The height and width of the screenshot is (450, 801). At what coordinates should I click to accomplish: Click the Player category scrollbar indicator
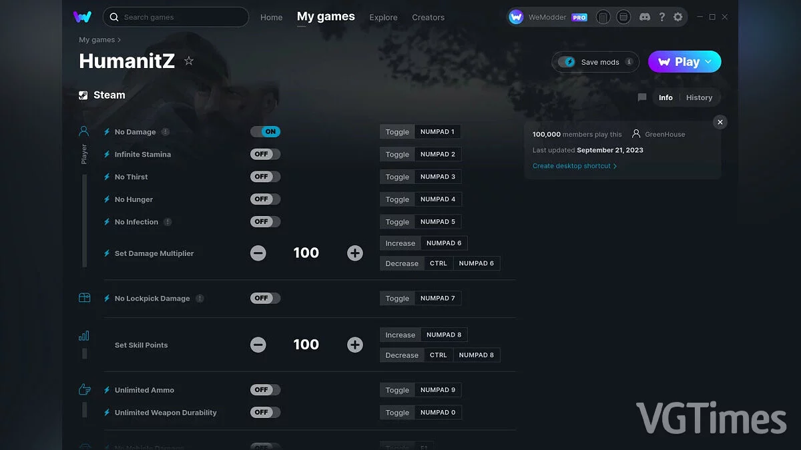(85, 221)
